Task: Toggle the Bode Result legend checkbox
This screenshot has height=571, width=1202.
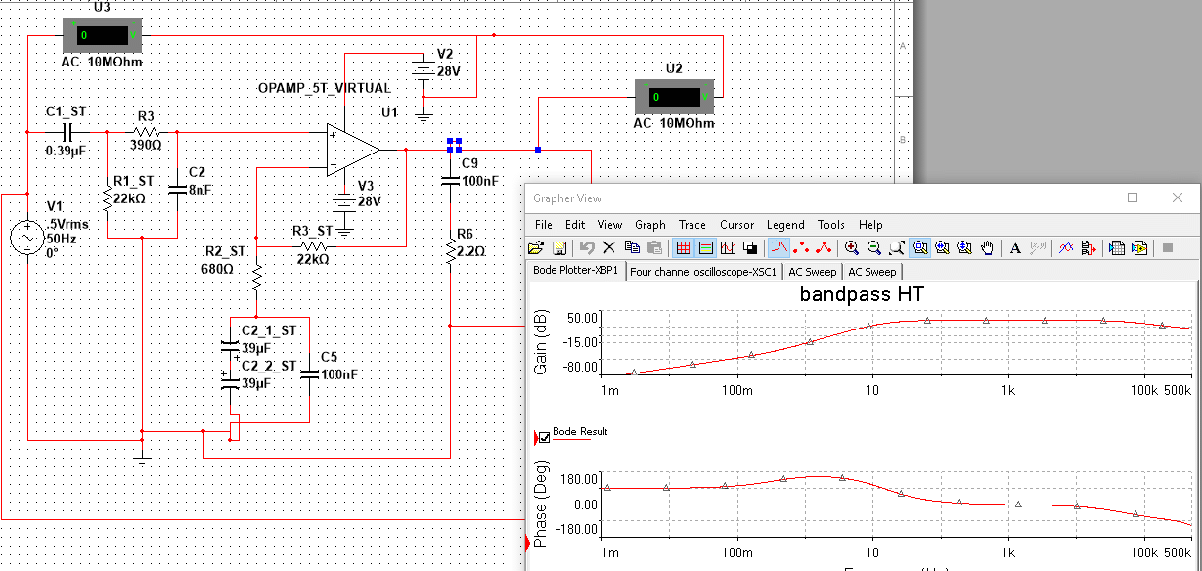Action: tap(545, 437)
